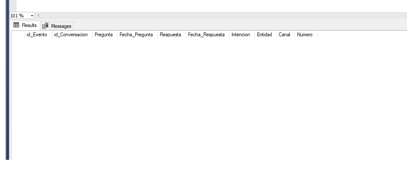Click the Intencion column header
The width and height of the screenshot is (407, 183).
(x=241, y=35)
